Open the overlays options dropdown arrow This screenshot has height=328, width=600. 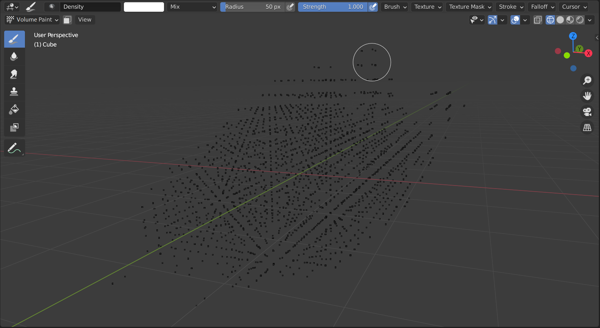[525, 20]
